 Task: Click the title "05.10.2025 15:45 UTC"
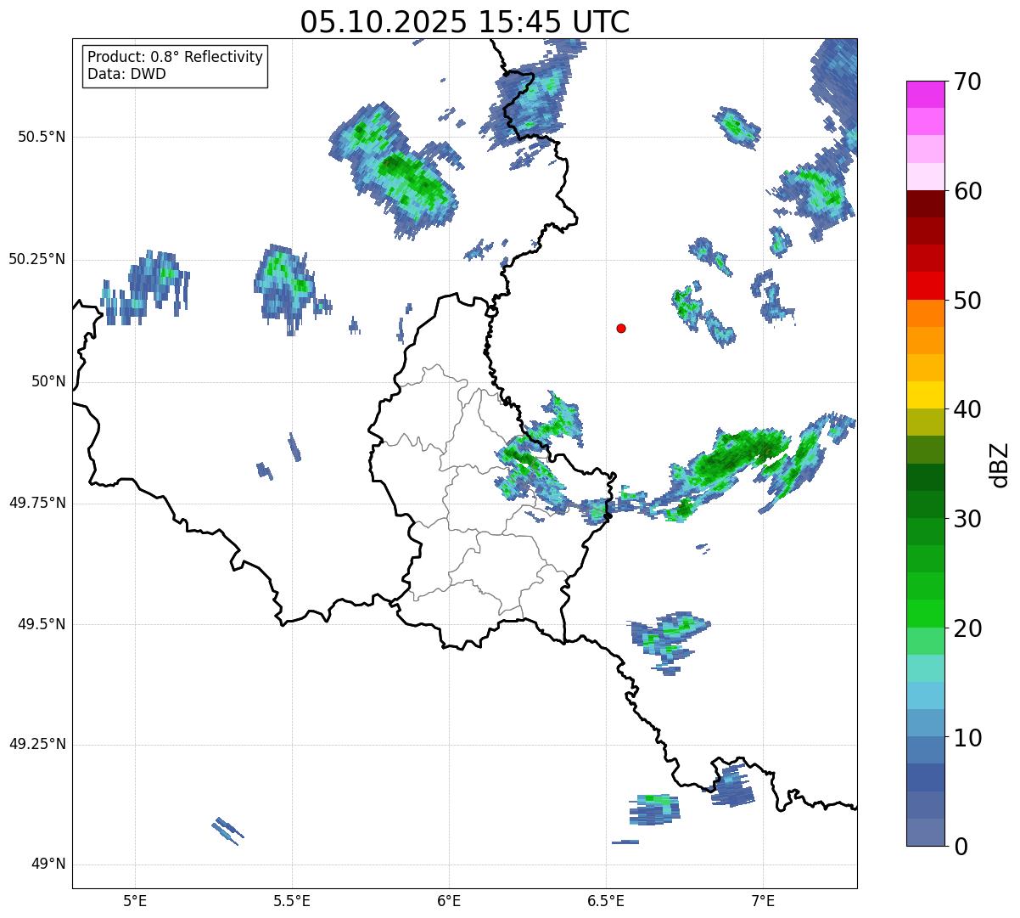[x=465, y=22]
